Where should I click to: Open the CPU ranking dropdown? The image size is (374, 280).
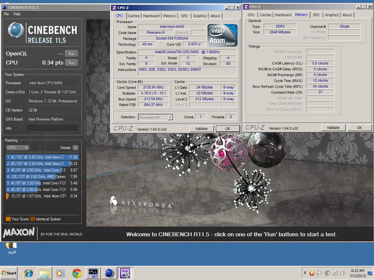[x=18, y=148]
